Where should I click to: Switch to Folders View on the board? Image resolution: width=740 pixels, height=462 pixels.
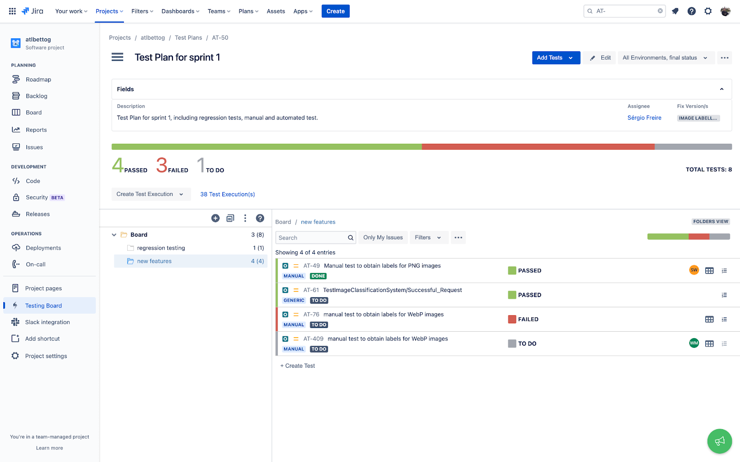pos(710,221)
